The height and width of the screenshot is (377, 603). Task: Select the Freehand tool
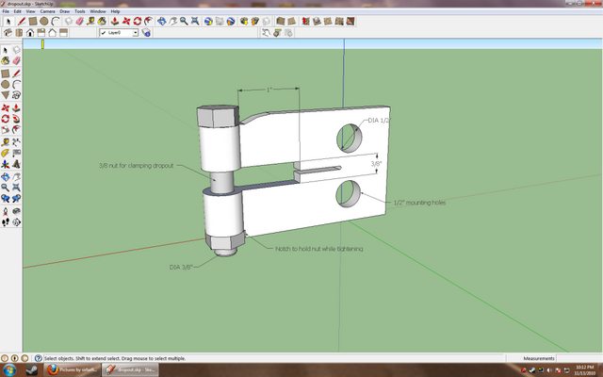[16, 95]
